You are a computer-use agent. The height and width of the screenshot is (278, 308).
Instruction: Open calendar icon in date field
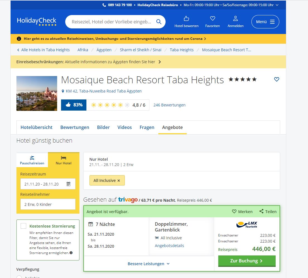[68, 184]
